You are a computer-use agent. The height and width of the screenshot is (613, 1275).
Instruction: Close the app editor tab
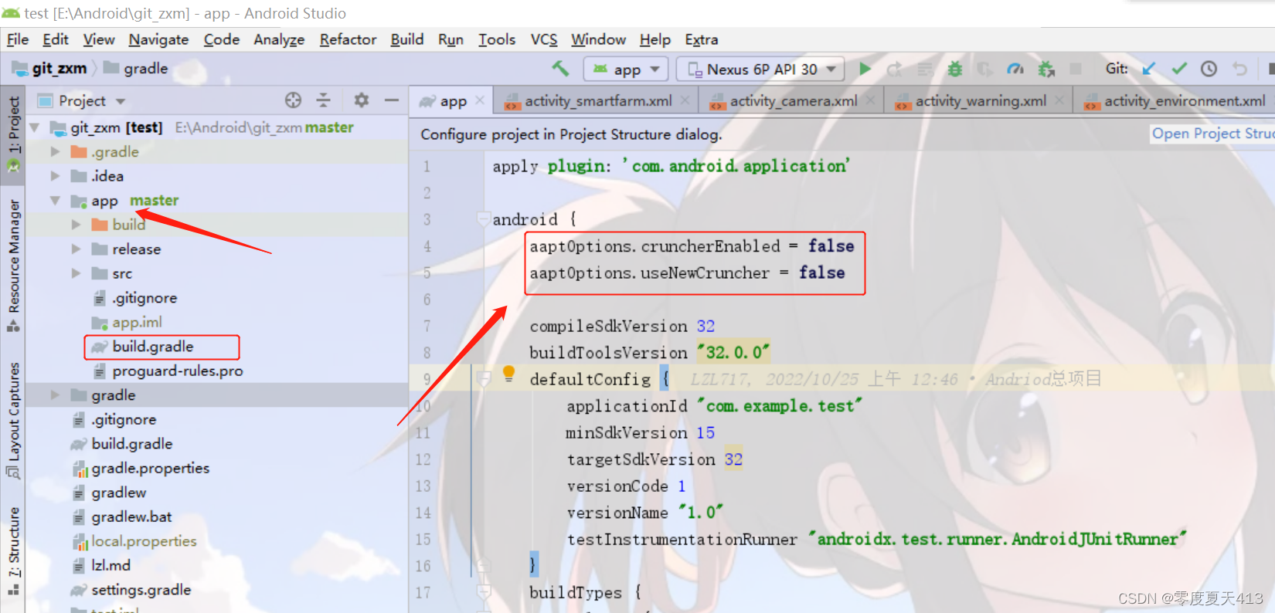point(480,100)
